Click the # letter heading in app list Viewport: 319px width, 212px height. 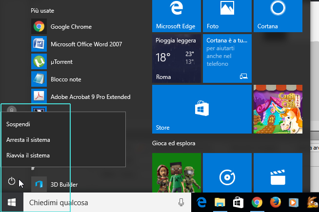pyautogui.click(x=33, y=169)
